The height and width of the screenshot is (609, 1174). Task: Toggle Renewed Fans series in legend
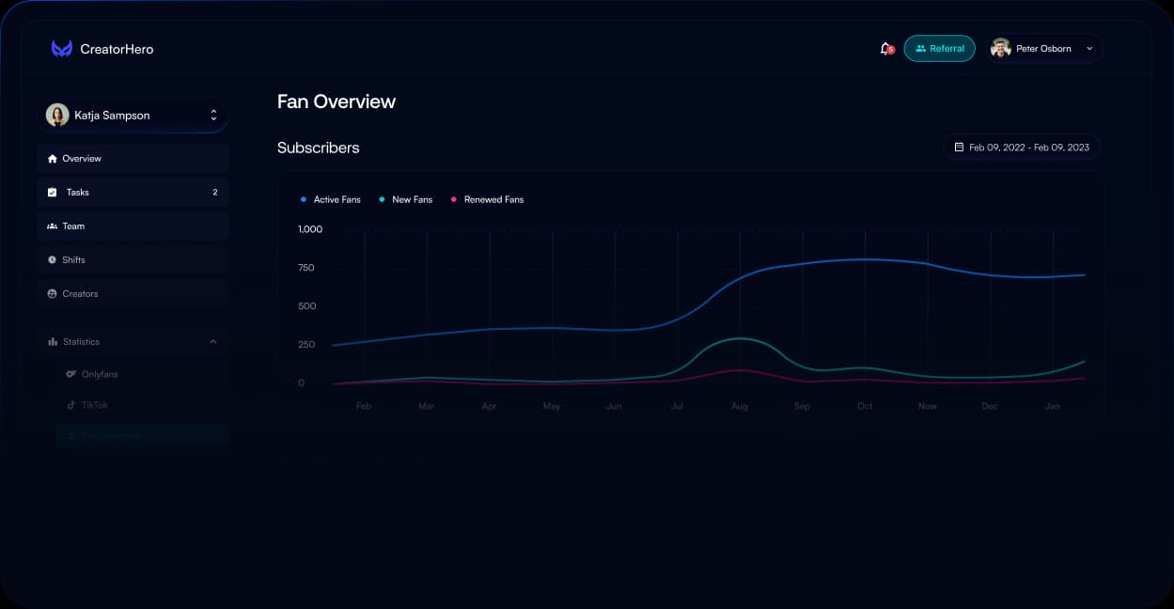point(487,200)
